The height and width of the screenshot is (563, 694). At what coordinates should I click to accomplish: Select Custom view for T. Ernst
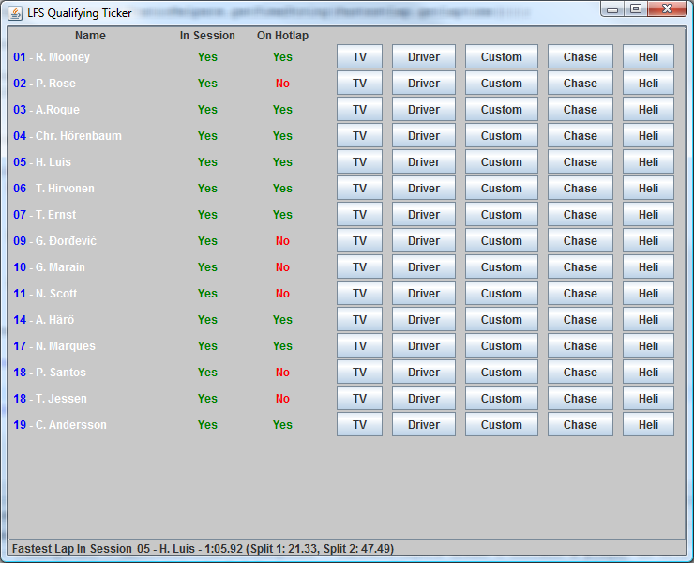tap(502, 214)
